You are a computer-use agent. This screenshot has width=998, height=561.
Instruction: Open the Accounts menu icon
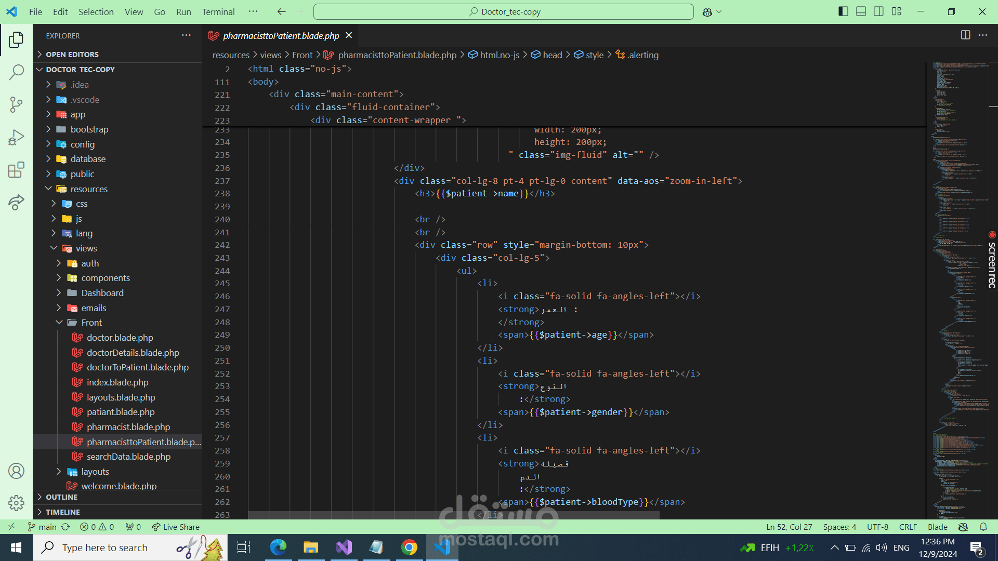(16, 471)
